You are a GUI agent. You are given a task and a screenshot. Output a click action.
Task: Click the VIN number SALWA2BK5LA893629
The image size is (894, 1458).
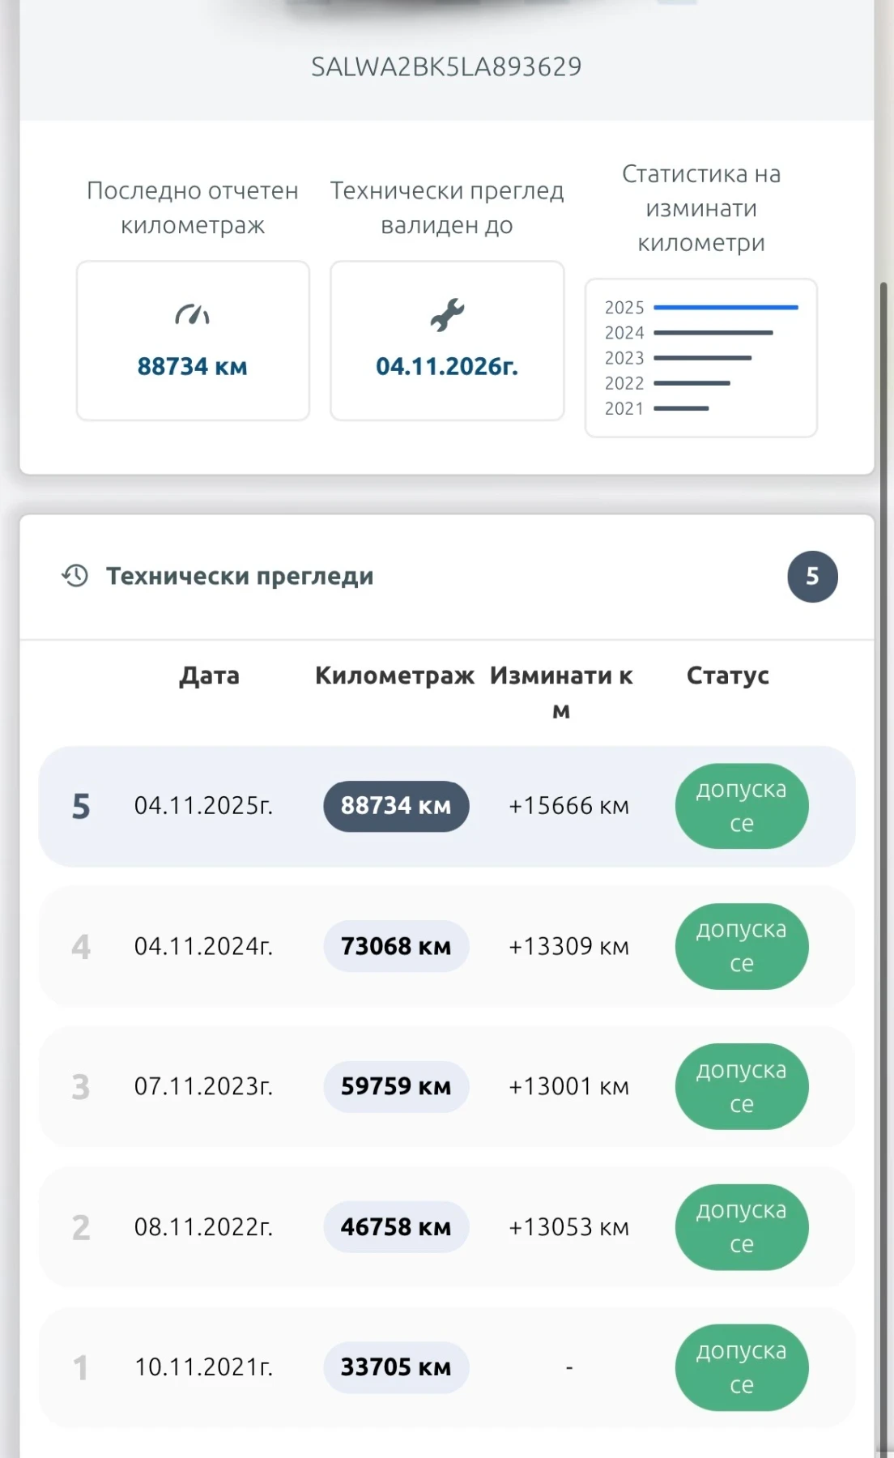pyautogui.click(x=446, y=66)
